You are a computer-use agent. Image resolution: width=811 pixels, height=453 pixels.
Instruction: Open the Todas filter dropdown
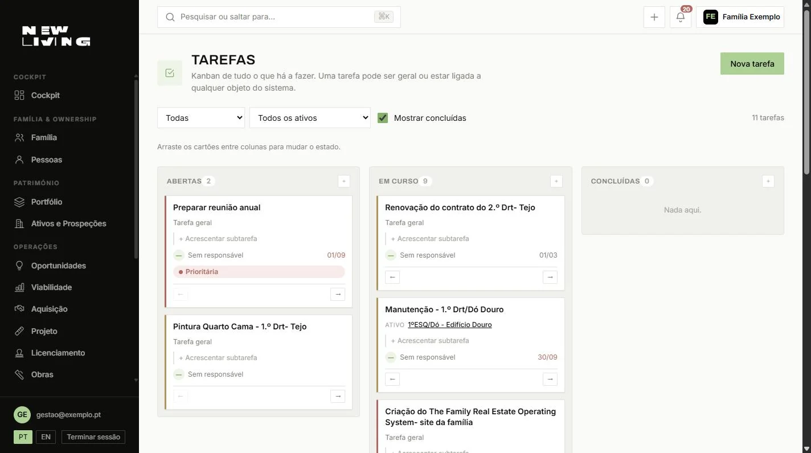pyautogui.click(x=201, y=118)
